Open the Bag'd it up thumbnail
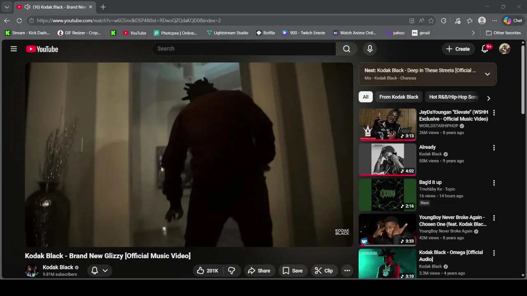Image resolution: width=527 pixels, height=296 pixels. click(387, 195)
